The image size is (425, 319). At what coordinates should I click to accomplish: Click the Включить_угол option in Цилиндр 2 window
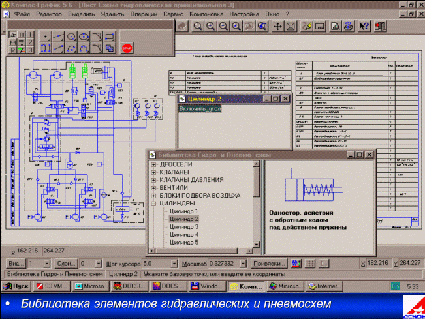pos(200,108)
